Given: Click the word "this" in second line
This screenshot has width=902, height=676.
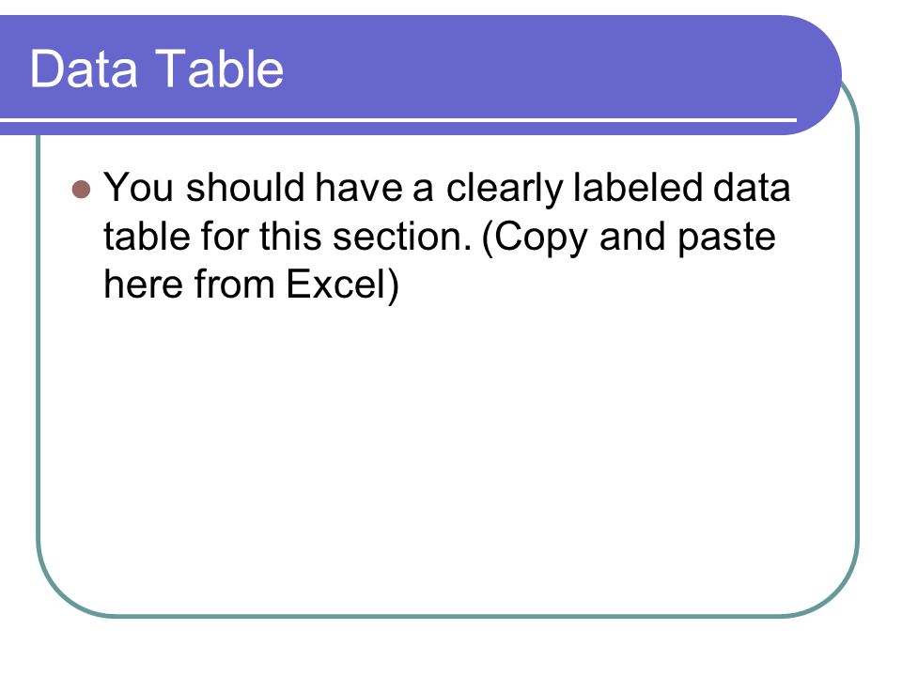Looking at the screenshot, I should click(x=290, y=236).
